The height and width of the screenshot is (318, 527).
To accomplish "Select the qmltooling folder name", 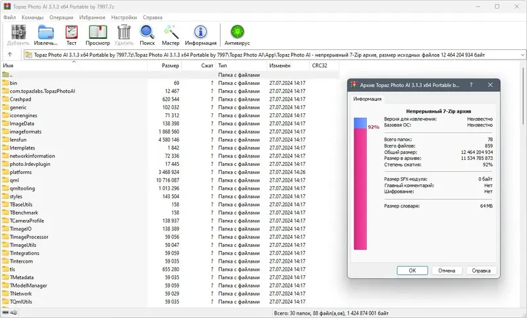I will pyautogui.click(x=22, y=188).
